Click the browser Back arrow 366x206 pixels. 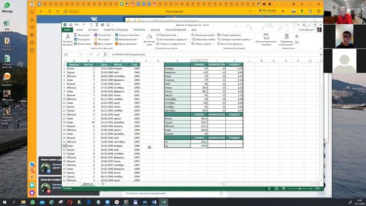point(41,11)
